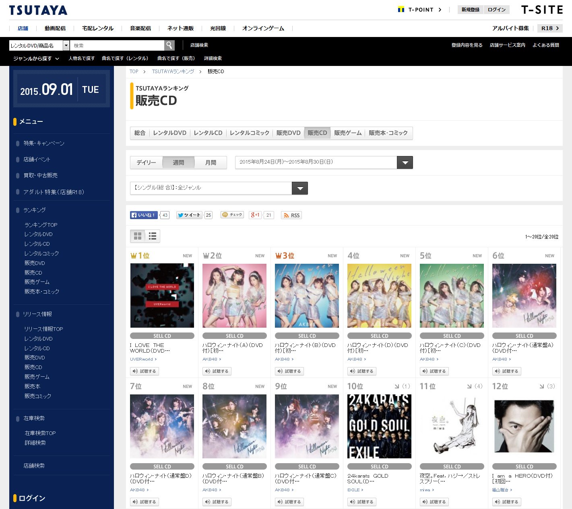
Task: Play sample for 24karats GOLD SOUL
Action: (x=362, y=502)
